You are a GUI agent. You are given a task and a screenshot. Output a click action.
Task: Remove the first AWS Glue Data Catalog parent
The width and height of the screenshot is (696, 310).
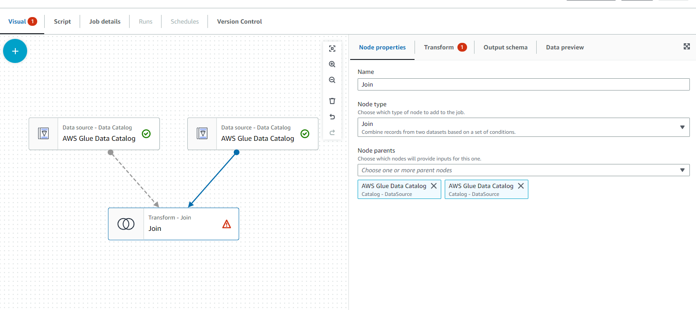[434, 186]
